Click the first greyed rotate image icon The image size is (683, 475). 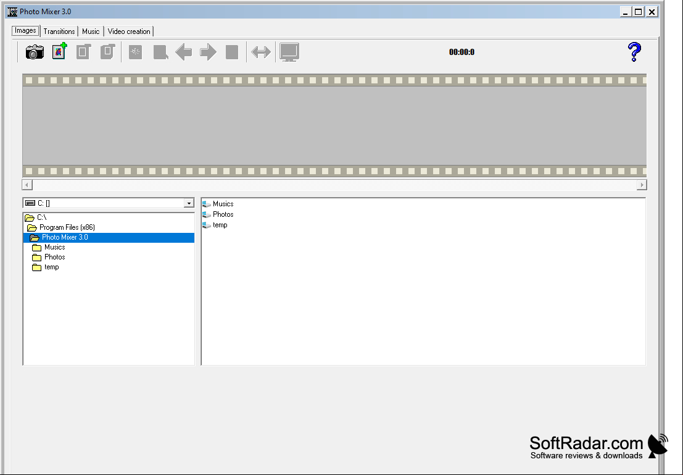(83, 52)
